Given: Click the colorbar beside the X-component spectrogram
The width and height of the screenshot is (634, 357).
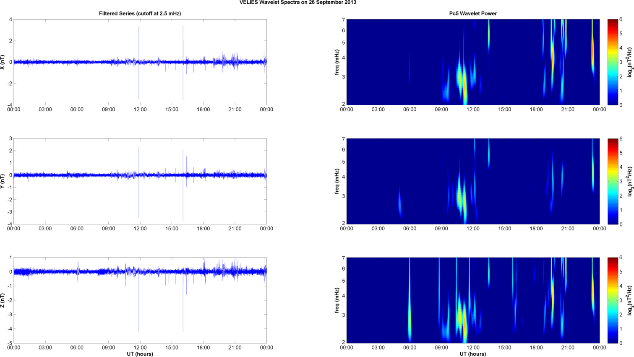Looking at the screenshot, I should [x=613, y=62].
